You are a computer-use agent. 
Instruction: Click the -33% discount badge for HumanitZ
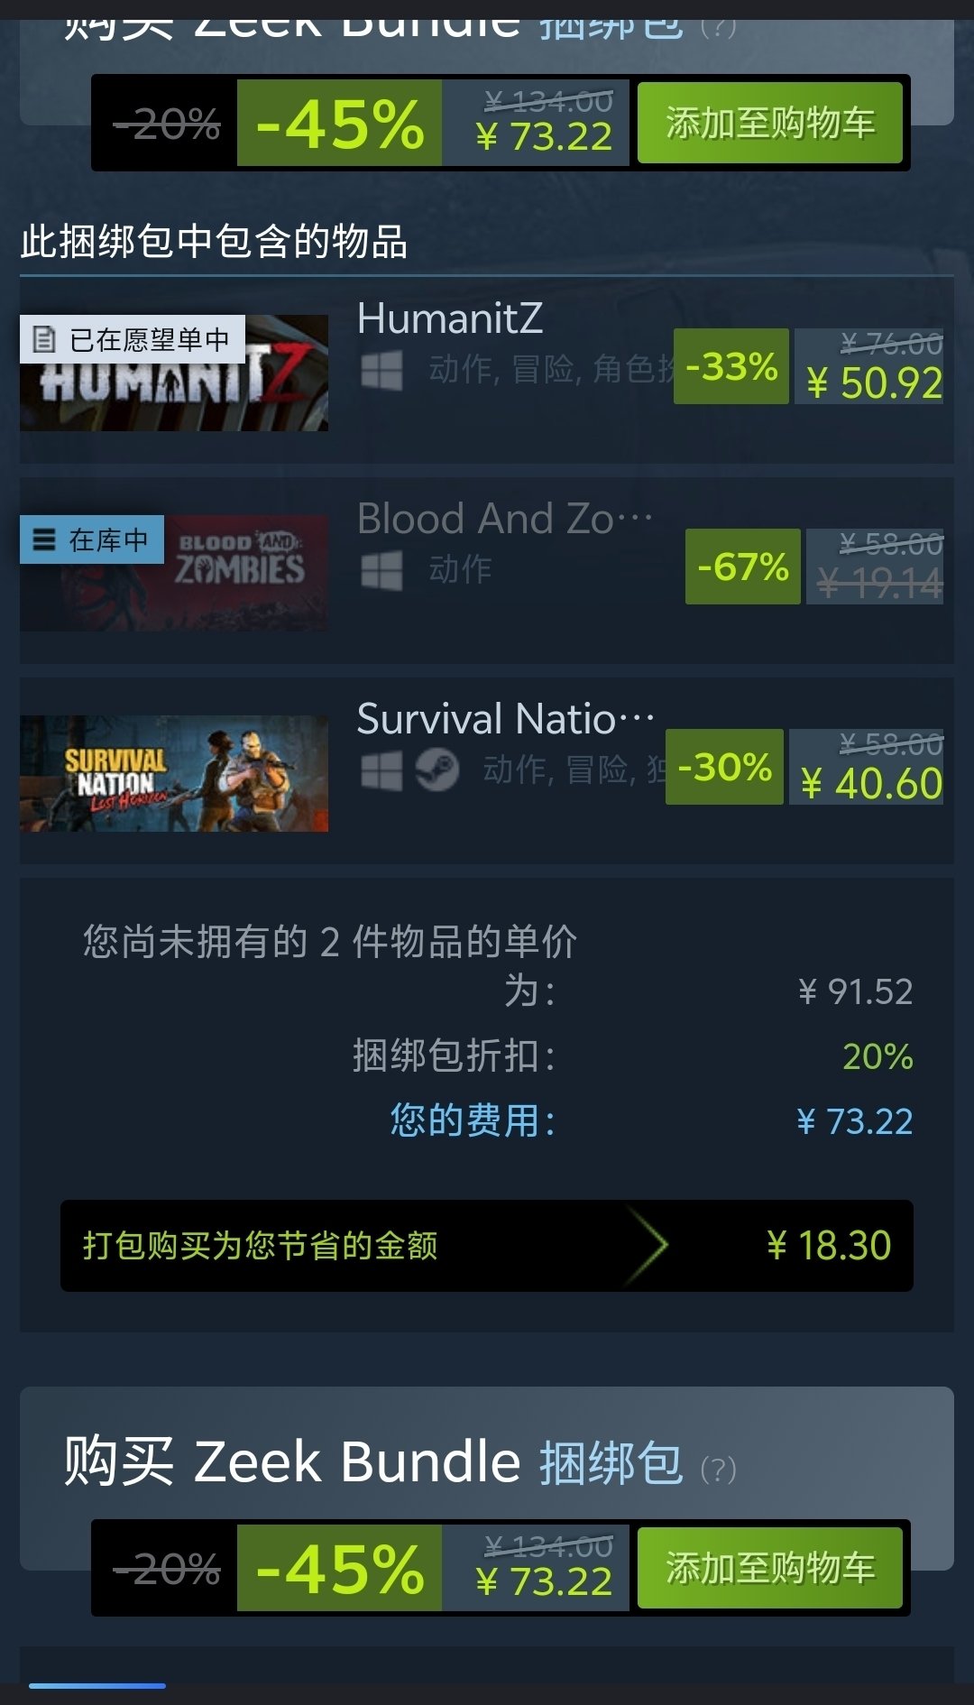tap(731, 366)
